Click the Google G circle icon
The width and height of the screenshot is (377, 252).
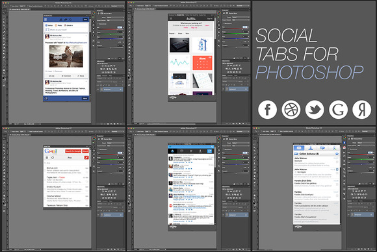click(338, 110)
